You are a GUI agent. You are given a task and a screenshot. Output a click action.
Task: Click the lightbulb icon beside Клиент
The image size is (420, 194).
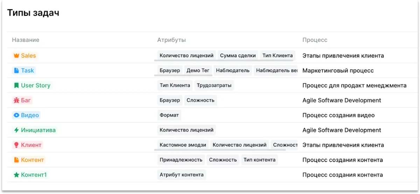(16, 145)
